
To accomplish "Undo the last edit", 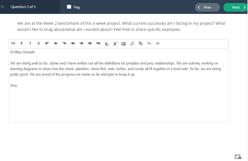I will (149, 43).
